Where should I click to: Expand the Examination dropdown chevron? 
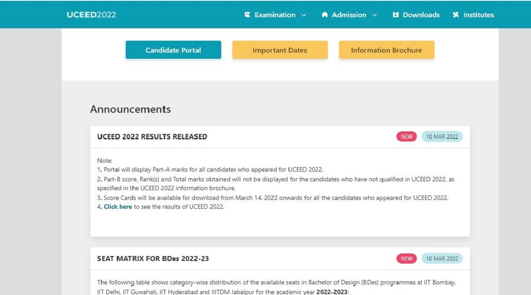[x=304, y=15]
